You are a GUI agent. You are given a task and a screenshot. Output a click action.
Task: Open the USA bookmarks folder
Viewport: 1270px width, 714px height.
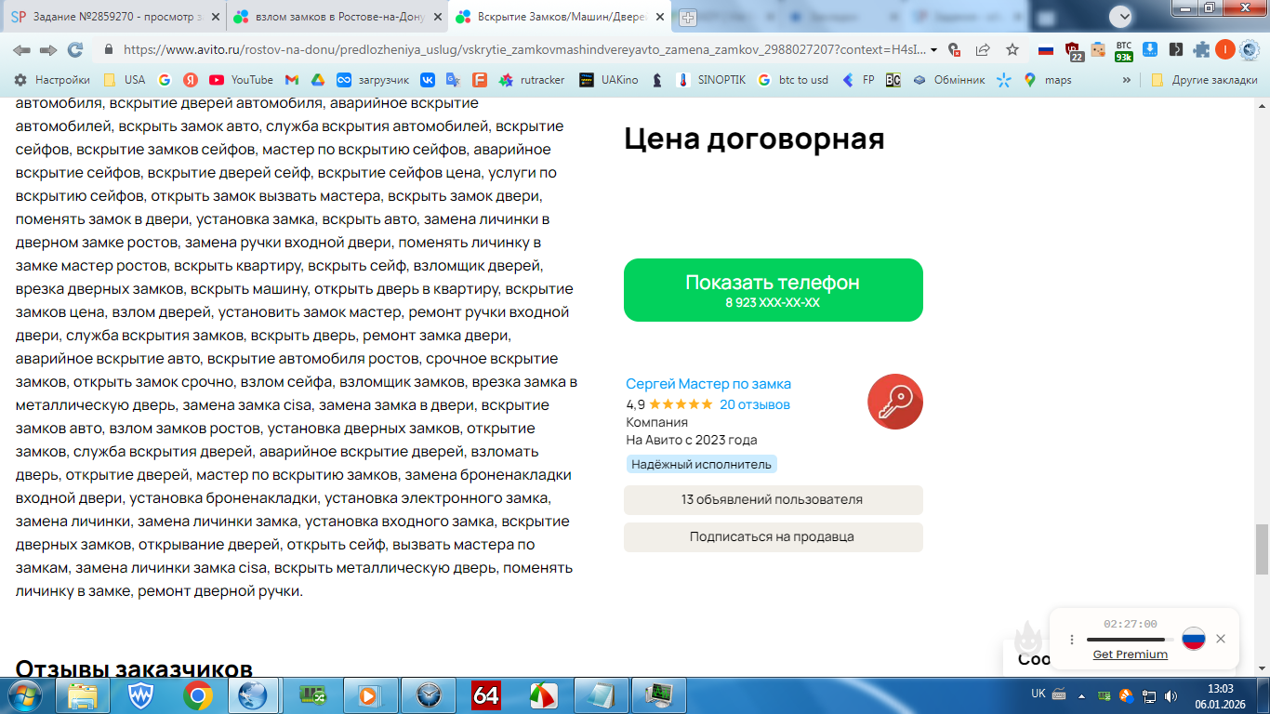point(124,80)
